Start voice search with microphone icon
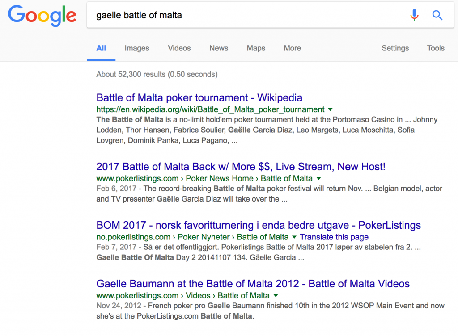Viewport: 458px width, 336px height. coord(414,15)
